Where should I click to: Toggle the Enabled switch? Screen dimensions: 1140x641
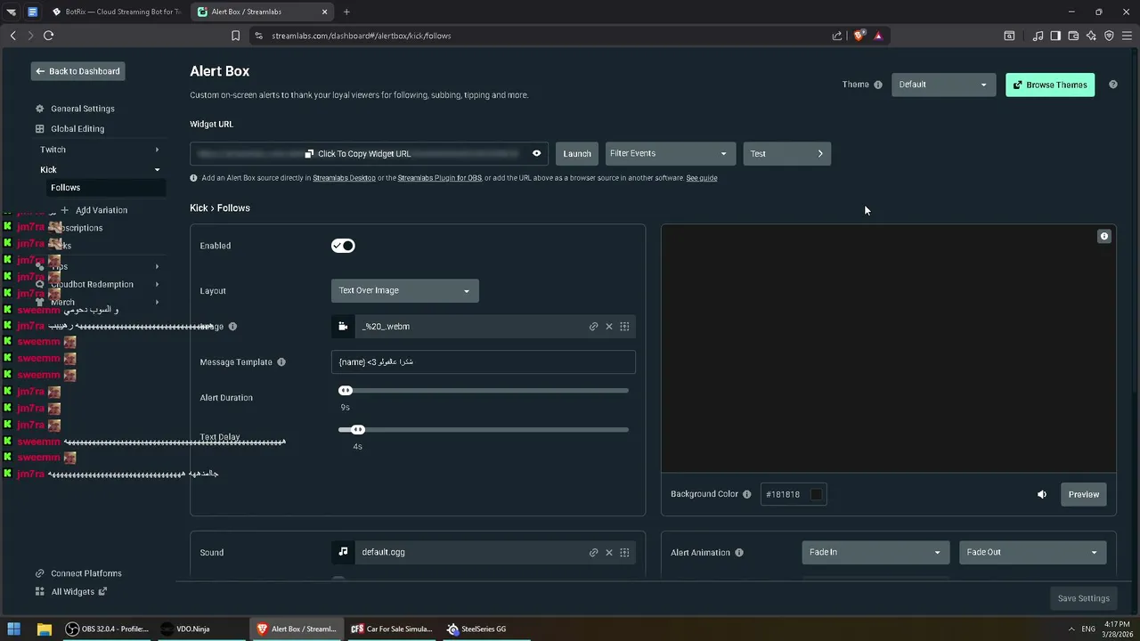coord(343,246)
